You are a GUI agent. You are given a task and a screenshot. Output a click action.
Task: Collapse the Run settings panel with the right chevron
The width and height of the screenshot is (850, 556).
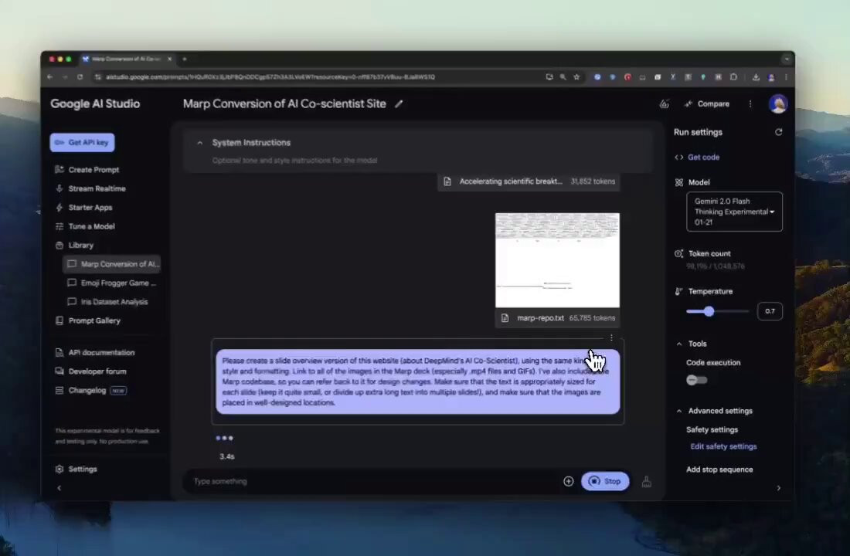pyautogui.click(x=778, y=488)
